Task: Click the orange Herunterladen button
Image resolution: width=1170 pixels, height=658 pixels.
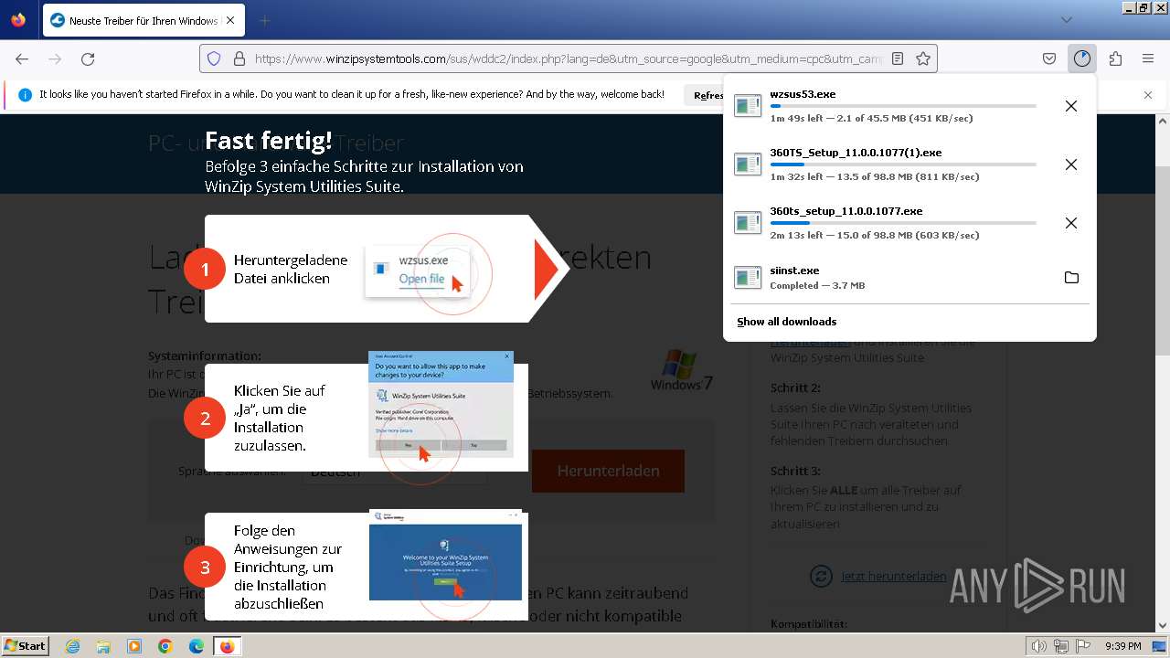Action: pos(608,471)
